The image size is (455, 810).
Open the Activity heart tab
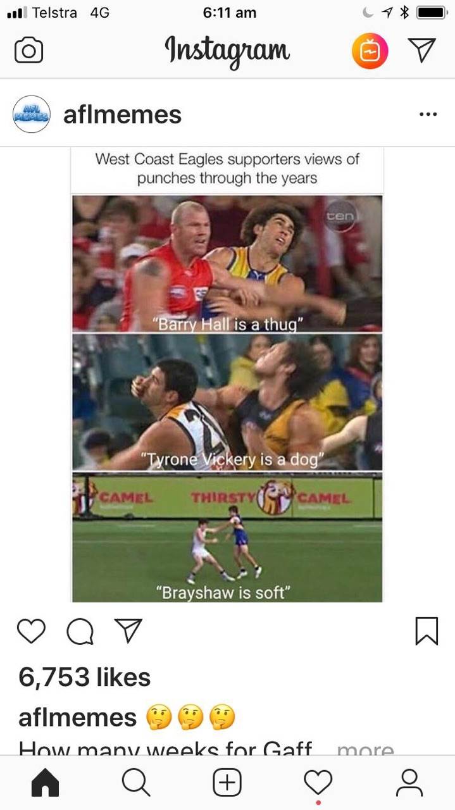(x=318, y=783)
